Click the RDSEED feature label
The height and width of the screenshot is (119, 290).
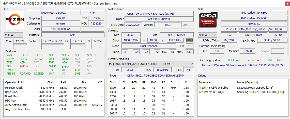click(x=39, y=74)
